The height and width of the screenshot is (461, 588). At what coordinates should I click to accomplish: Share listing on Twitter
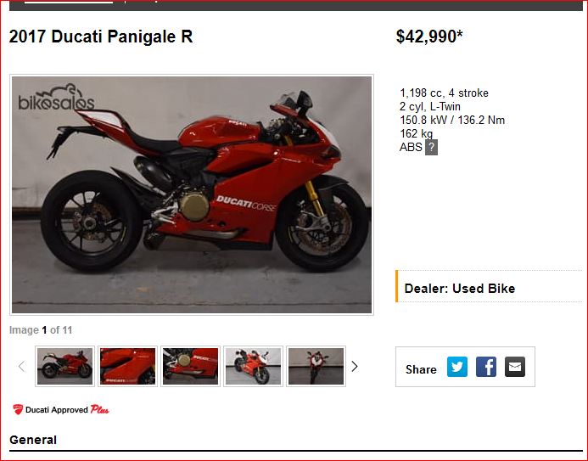pos(457,367)
